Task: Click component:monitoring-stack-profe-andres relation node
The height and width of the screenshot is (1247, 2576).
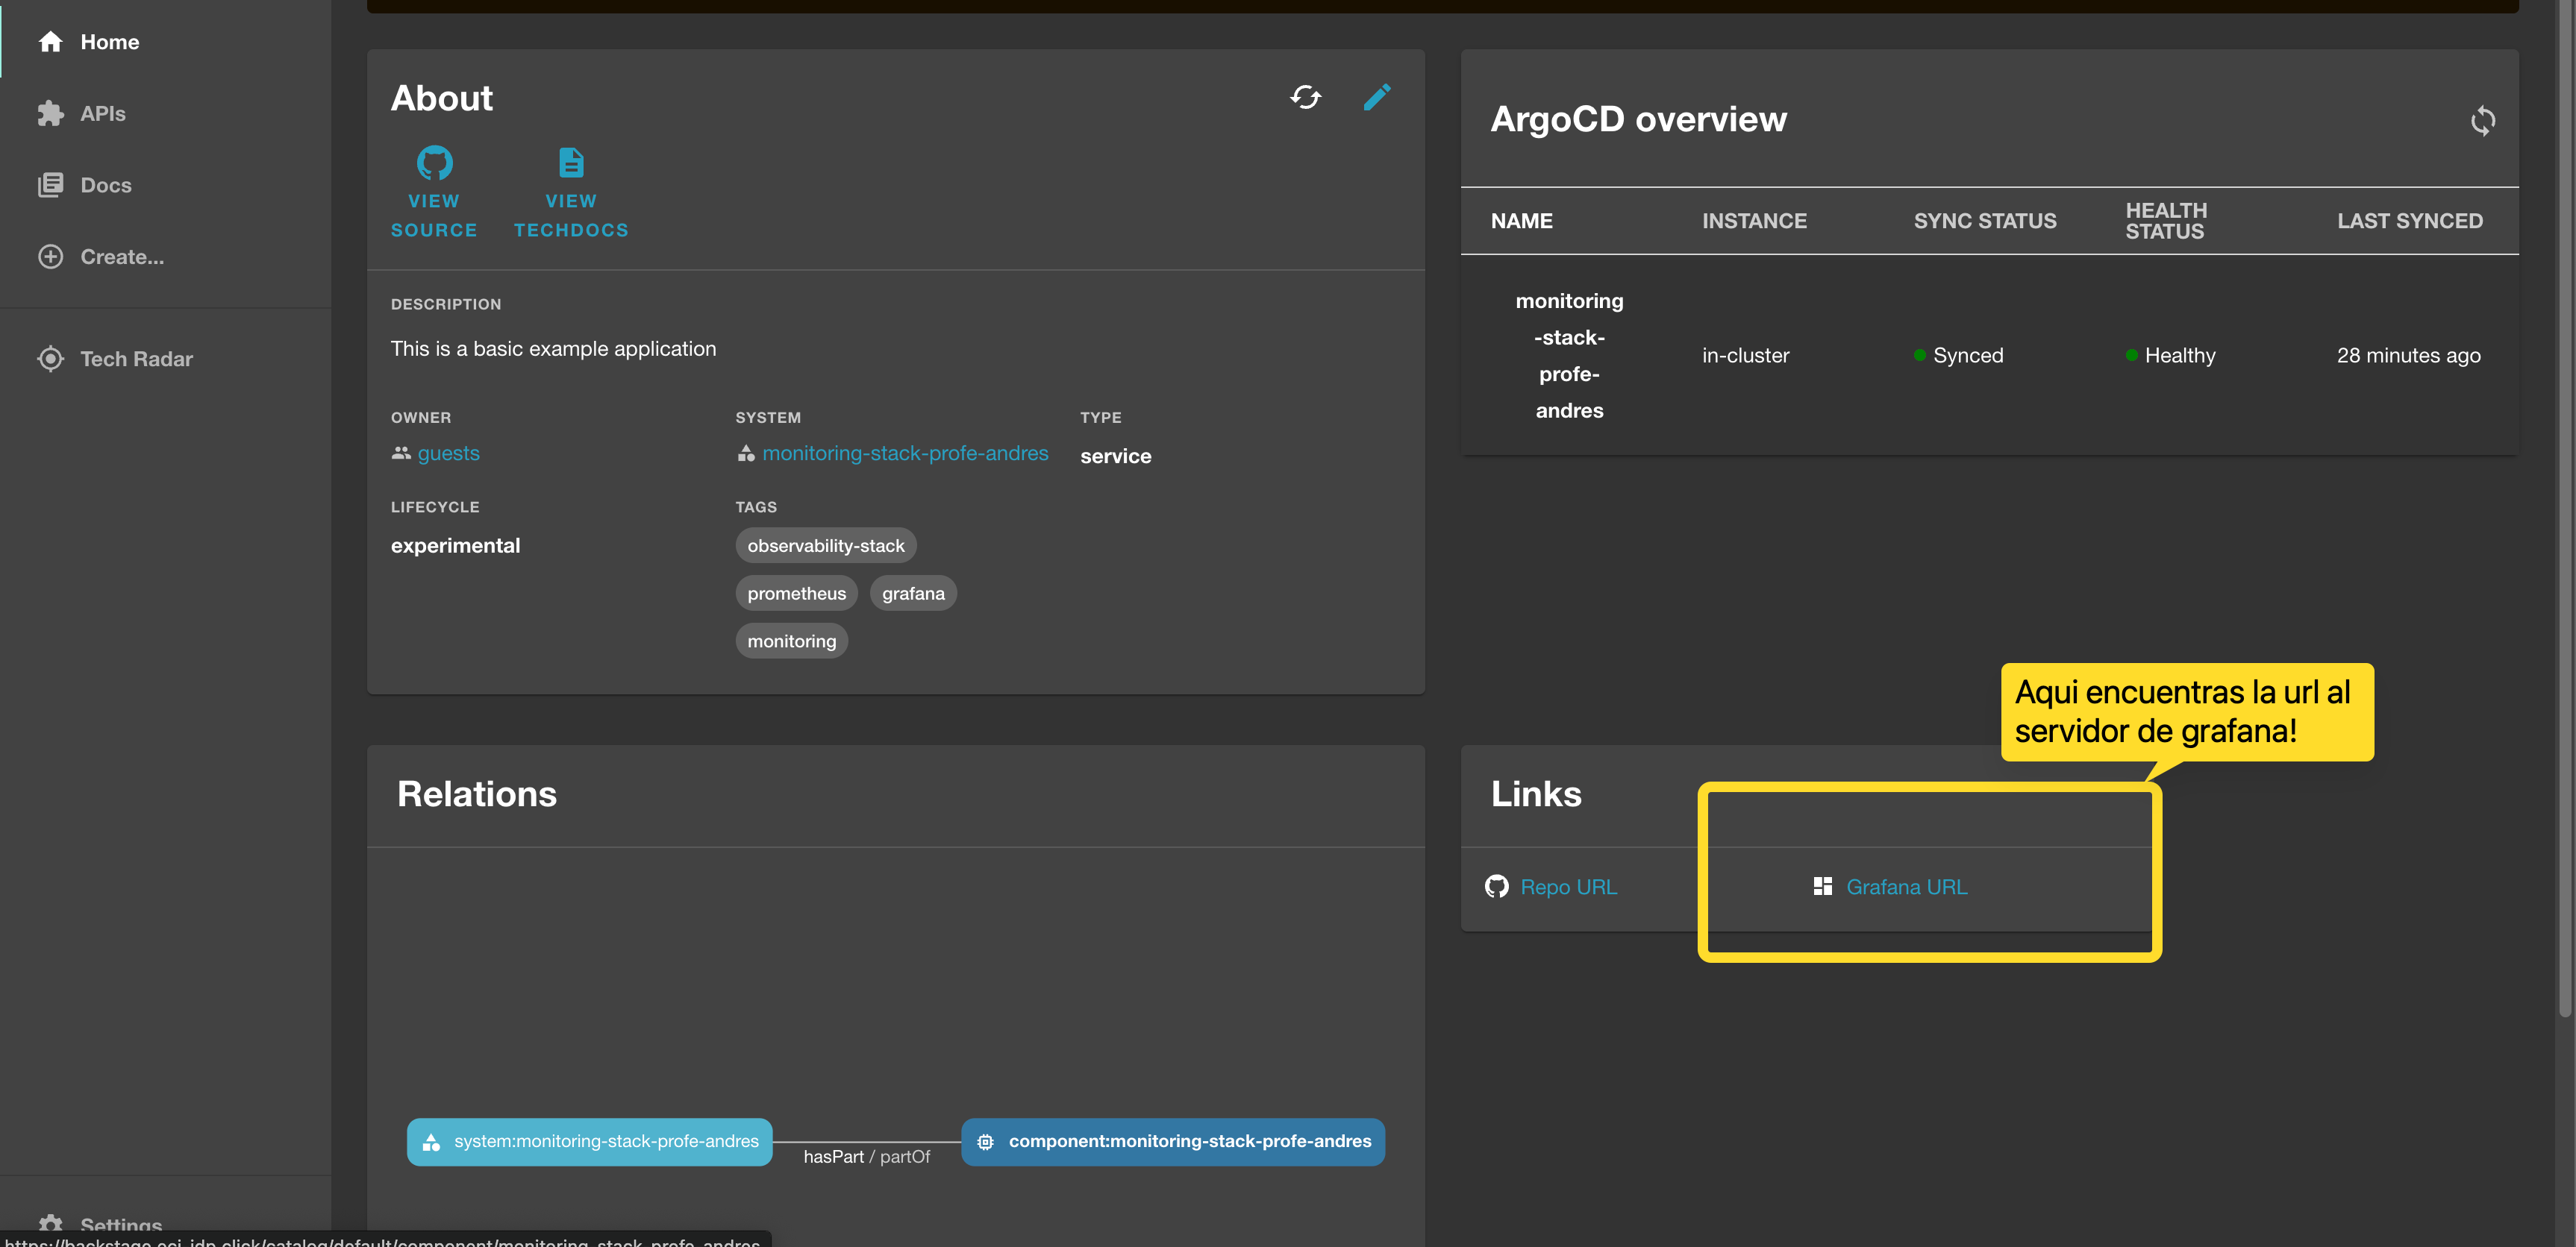Action: [1173, 1141]
